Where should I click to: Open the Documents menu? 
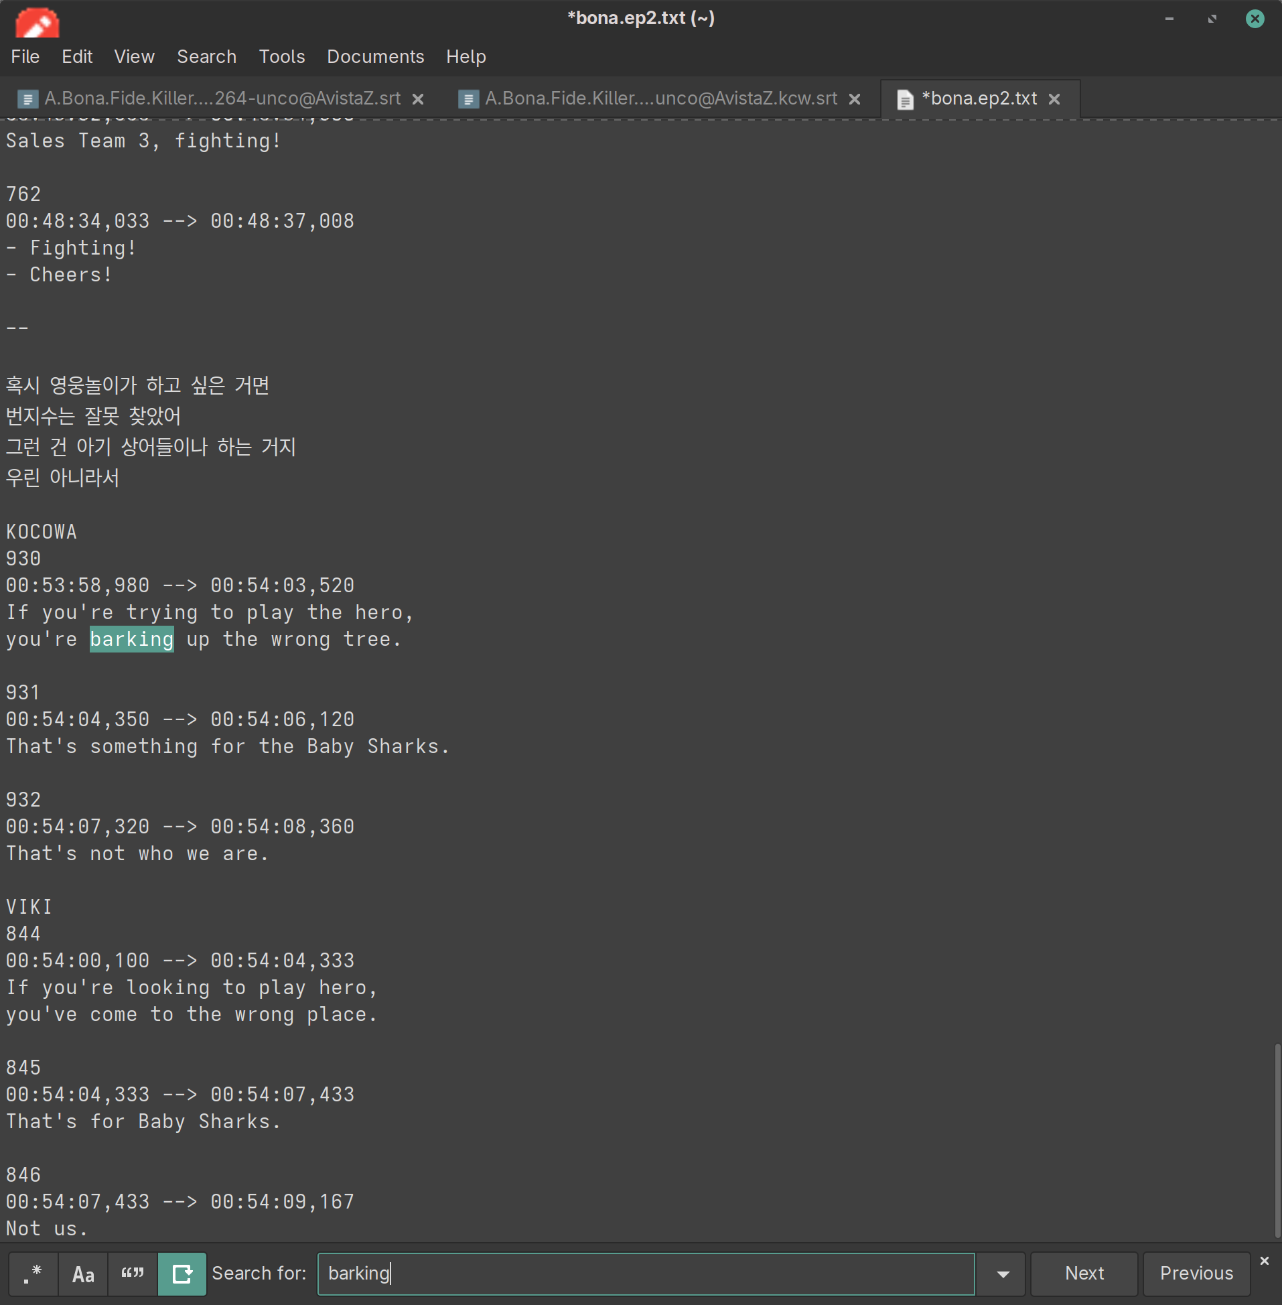[375, 56]
